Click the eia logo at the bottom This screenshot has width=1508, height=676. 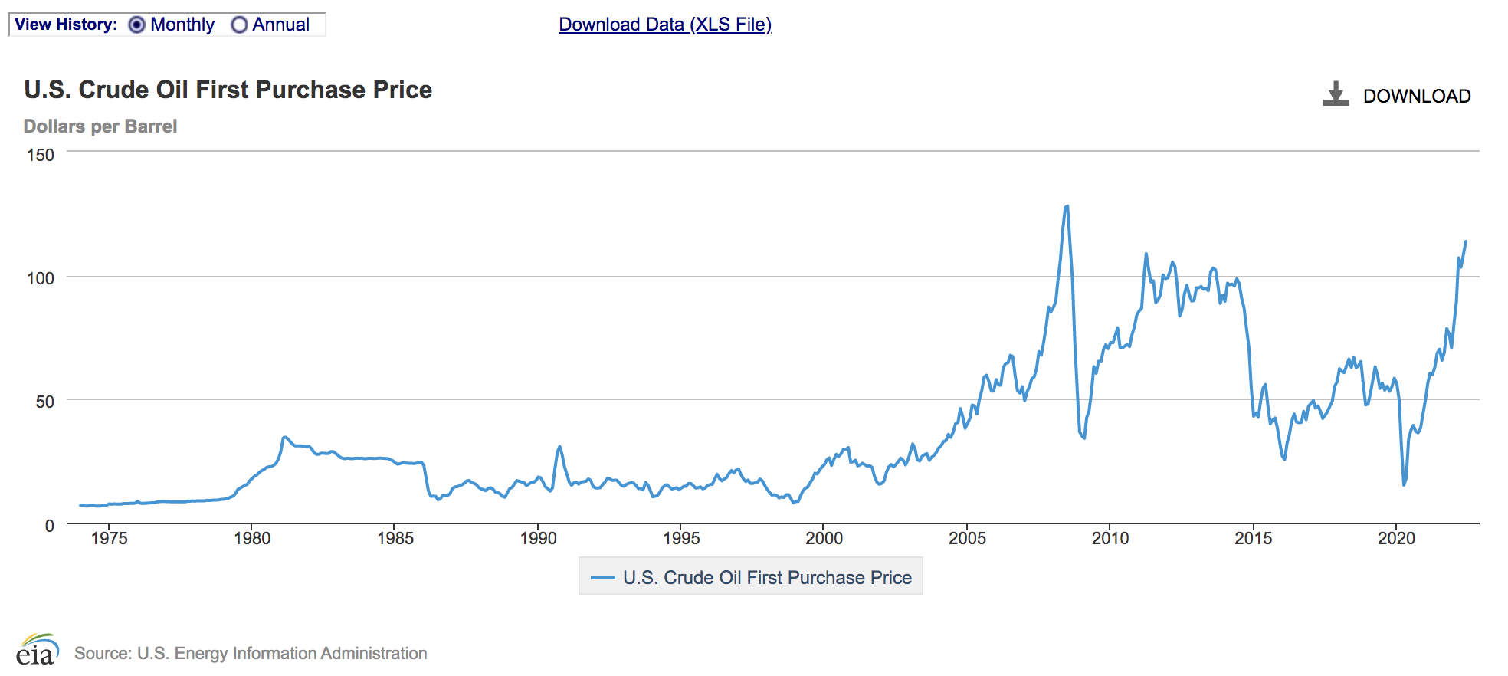pyautogui.click(x=37, y=650)
